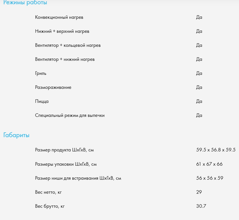Click the 'Габариты' section heading
Screen dimensions: 239x220
(x=16, y=135)
